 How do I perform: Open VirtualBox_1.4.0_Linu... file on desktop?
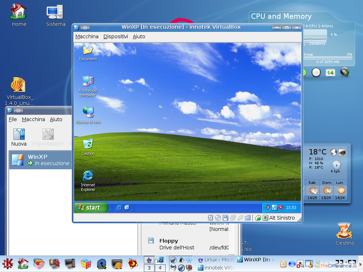pos(19,91)
